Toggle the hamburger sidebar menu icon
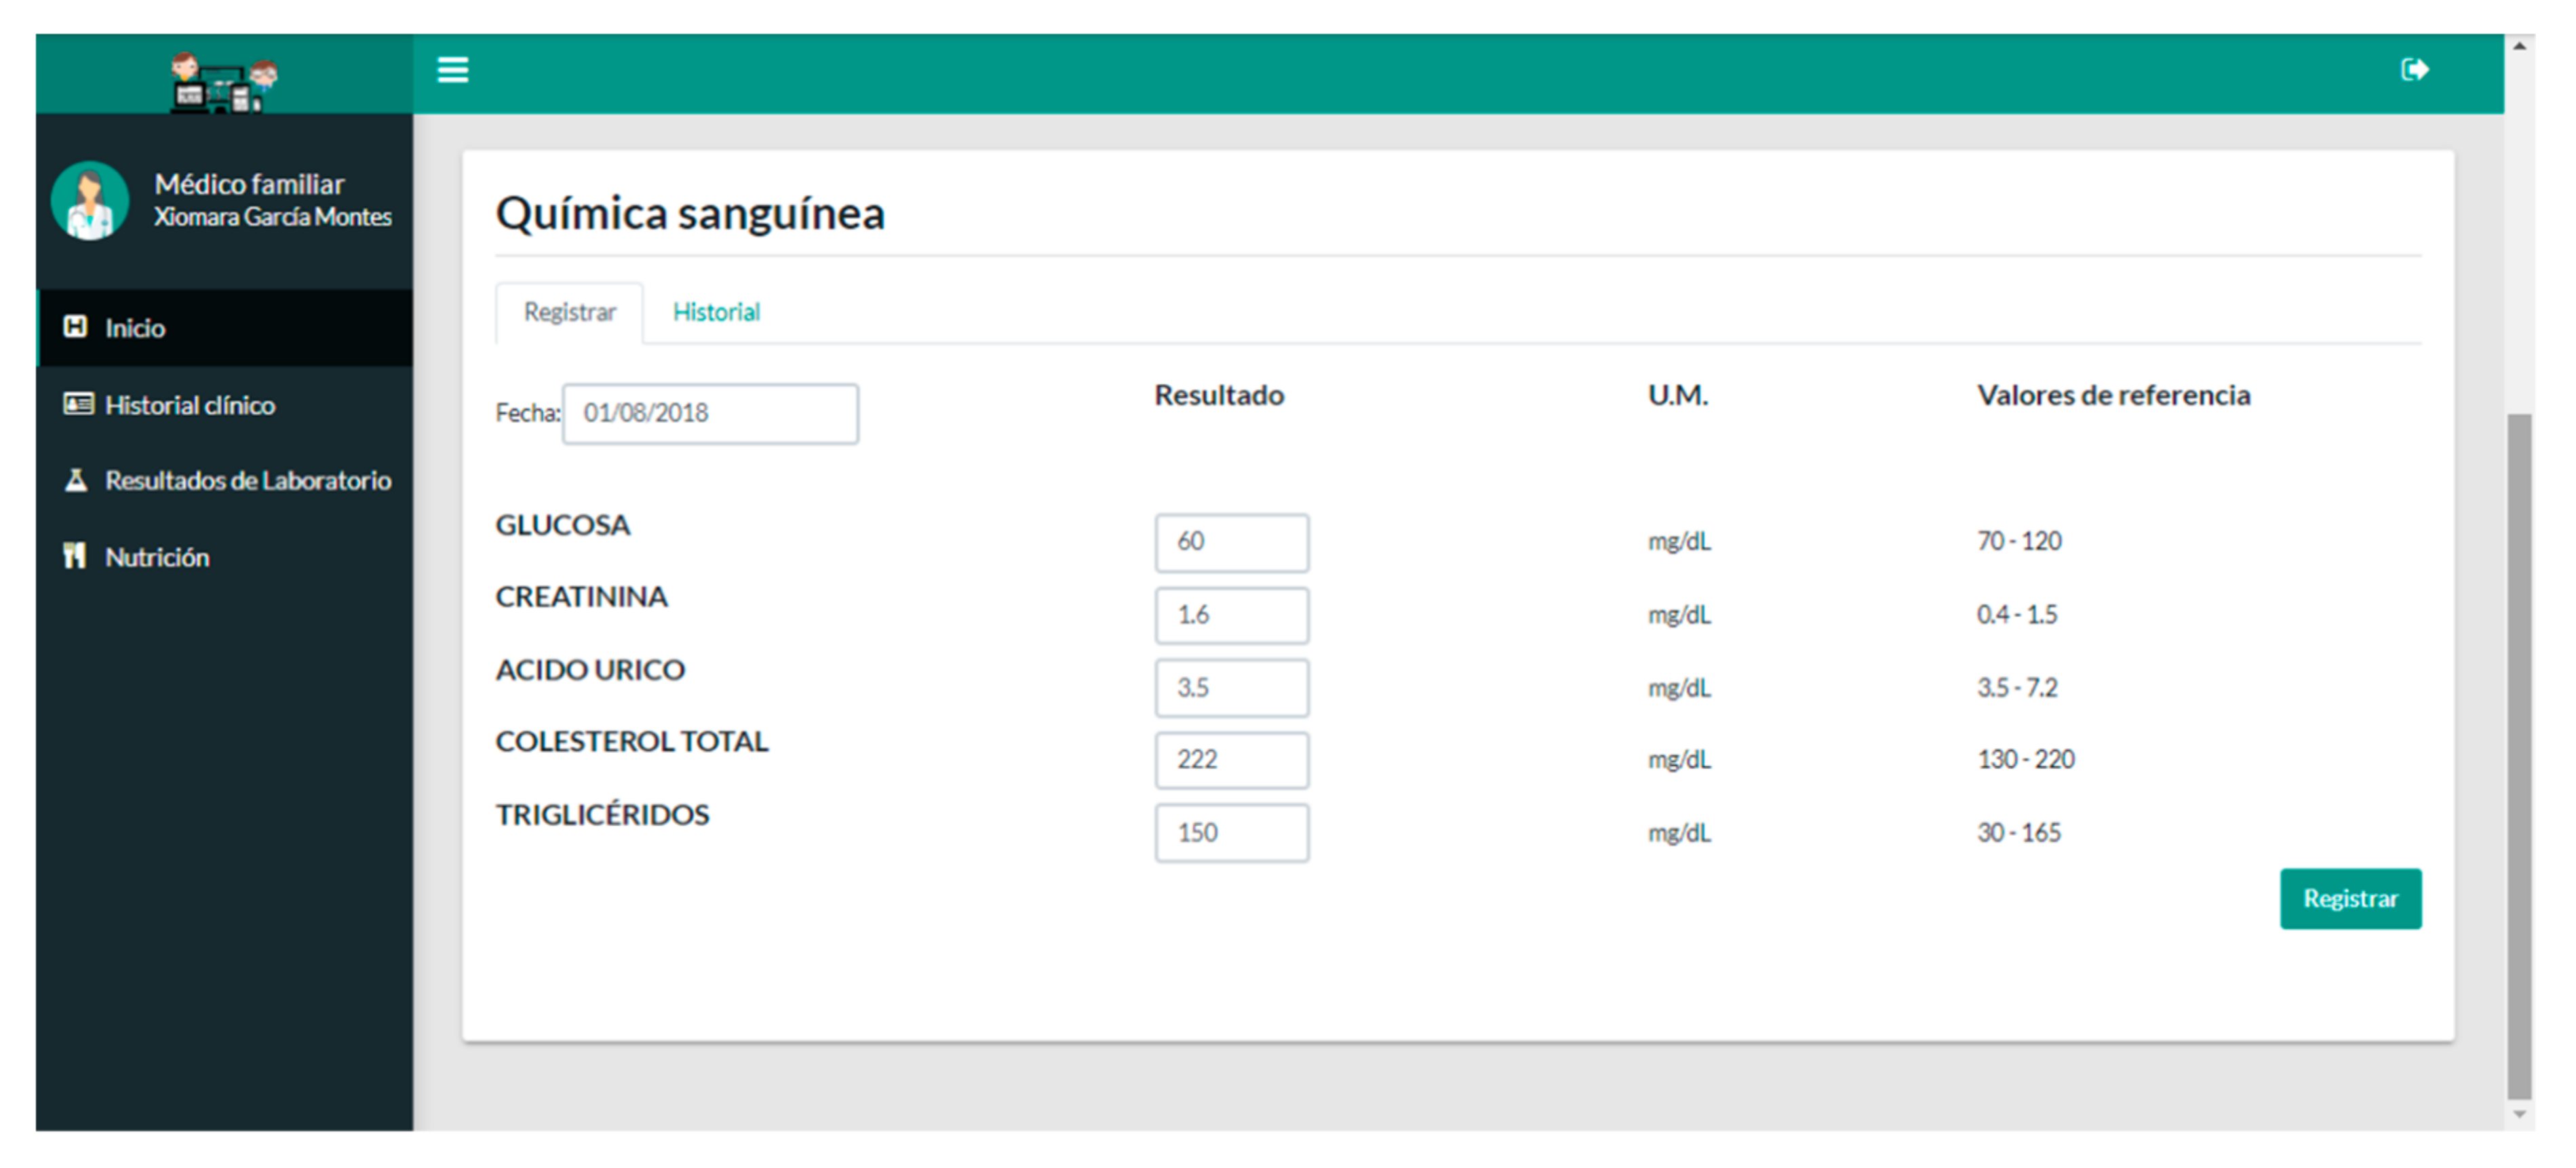The image size is (2576, 1168). (453, 70)
